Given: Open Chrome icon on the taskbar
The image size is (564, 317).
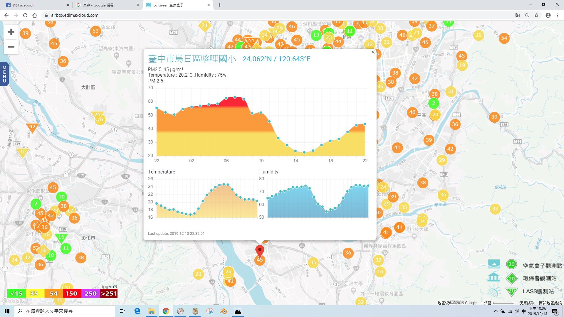Looking at the screenshot, I should 166,311.
